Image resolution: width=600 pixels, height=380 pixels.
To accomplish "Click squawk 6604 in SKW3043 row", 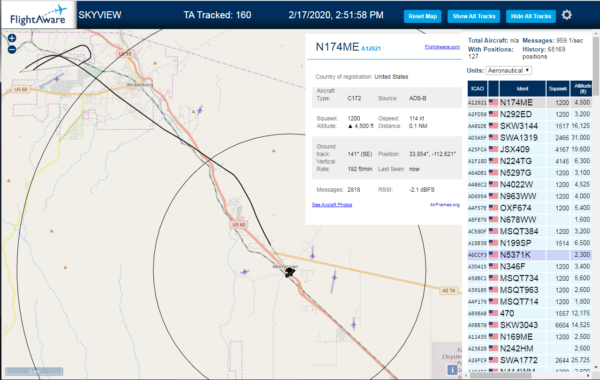I will click(x=562, y=325).
